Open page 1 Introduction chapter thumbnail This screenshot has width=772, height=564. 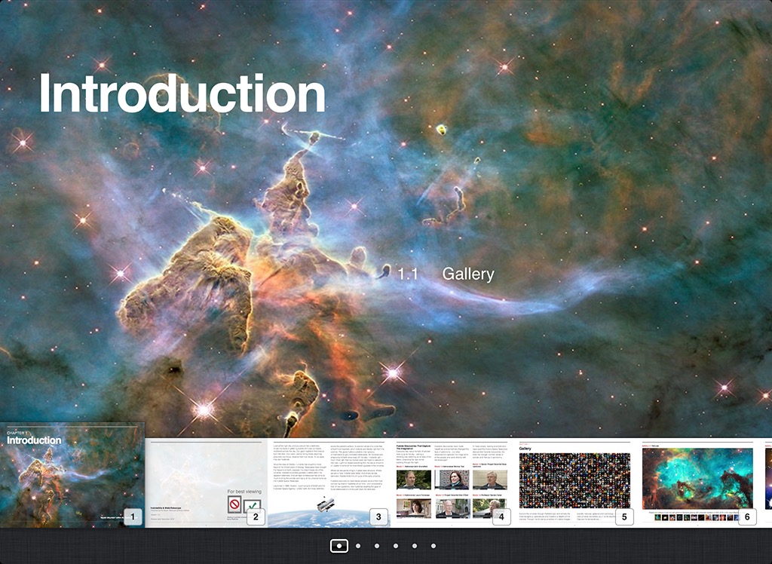[72, 475]
